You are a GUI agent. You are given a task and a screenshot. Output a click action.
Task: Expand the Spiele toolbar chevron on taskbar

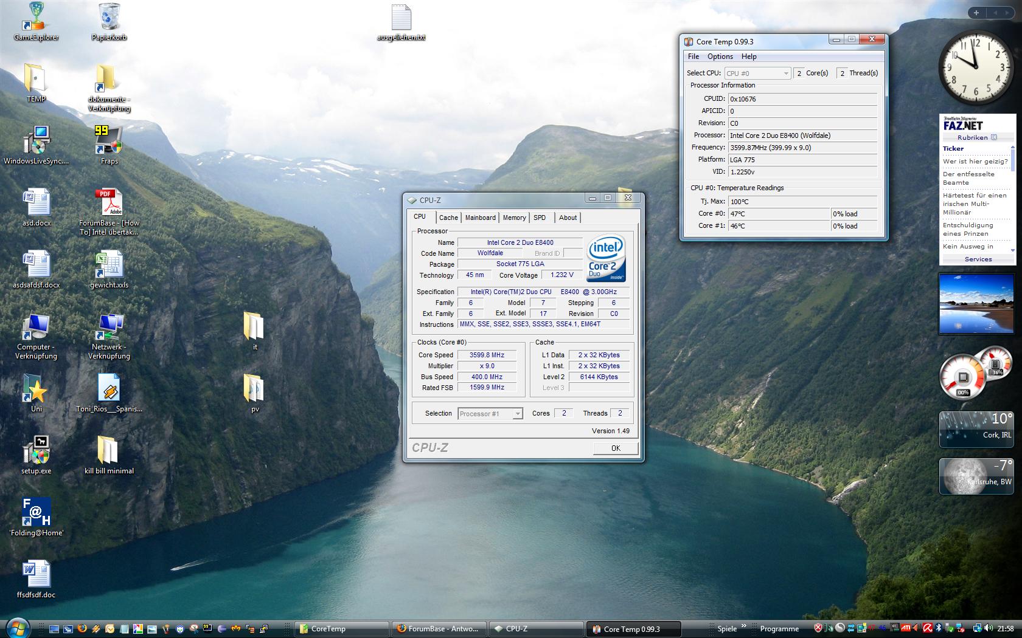coord(743,626)
